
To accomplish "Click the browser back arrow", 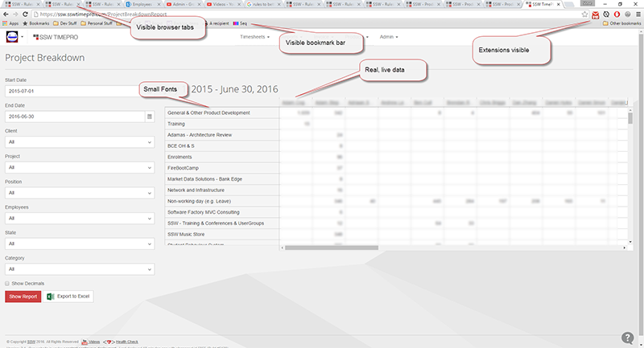I will (x=6, y=14).
